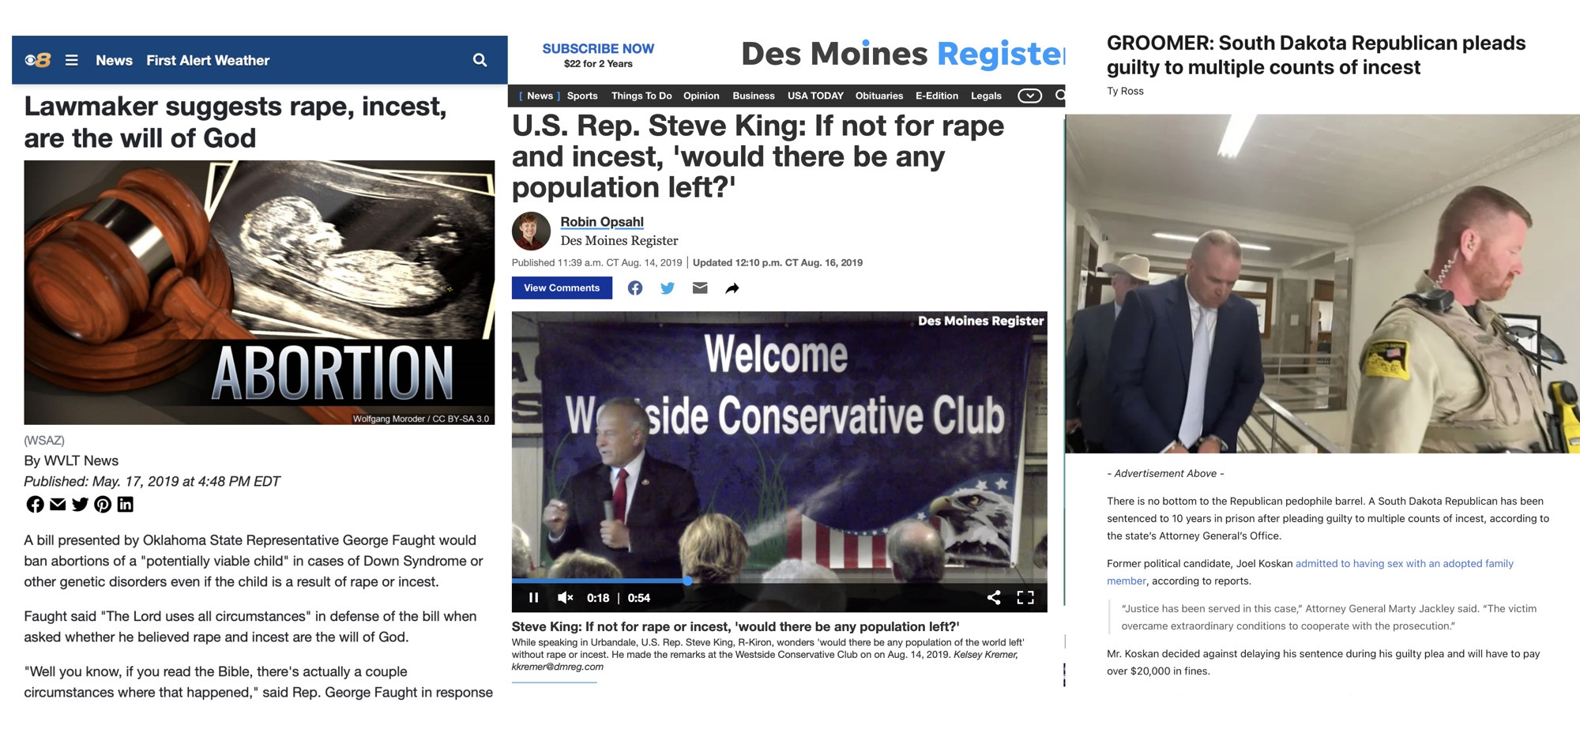The image size is (1580, 733).
Task: Click the abortion gavel article image
Action: [x=259, y=292]
